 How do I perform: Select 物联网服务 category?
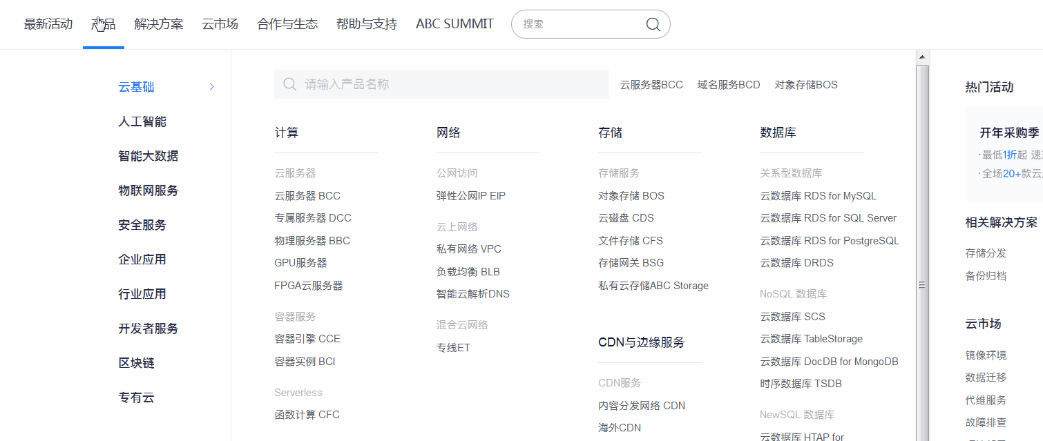tap(149, 190)
